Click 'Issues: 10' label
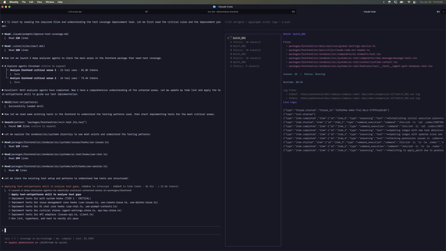The width and height of the screenshot is (446, 251). tap(291, 74)
